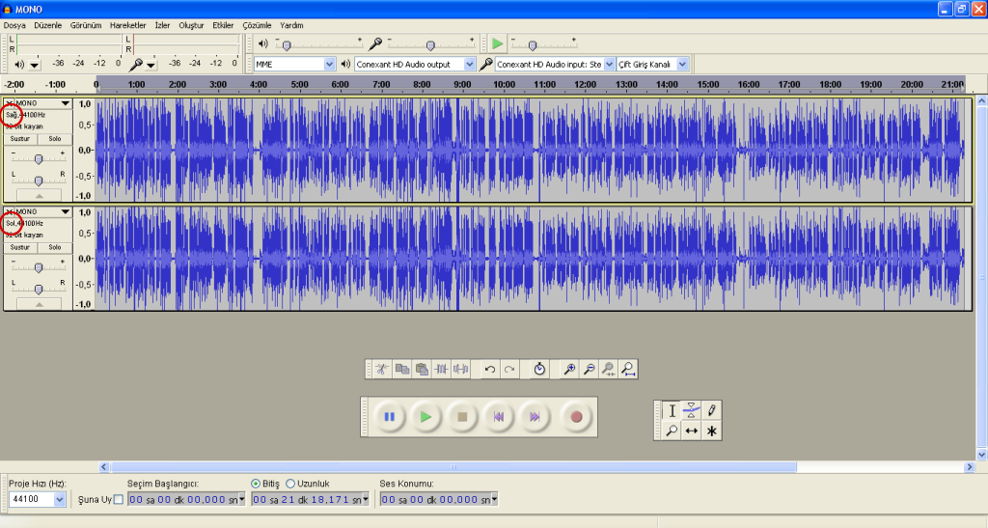This screenshot has width=988, height=528.
Task: Open the Proje Hızı 44100 dropdown
Action: click(38, 499)
